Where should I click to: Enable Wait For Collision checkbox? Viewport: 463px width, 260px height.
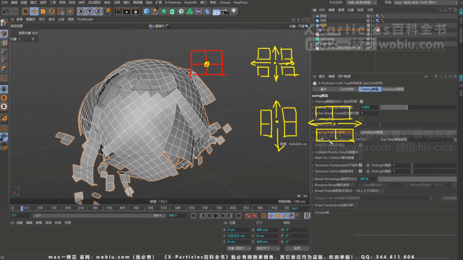click(x=361, y=158)
